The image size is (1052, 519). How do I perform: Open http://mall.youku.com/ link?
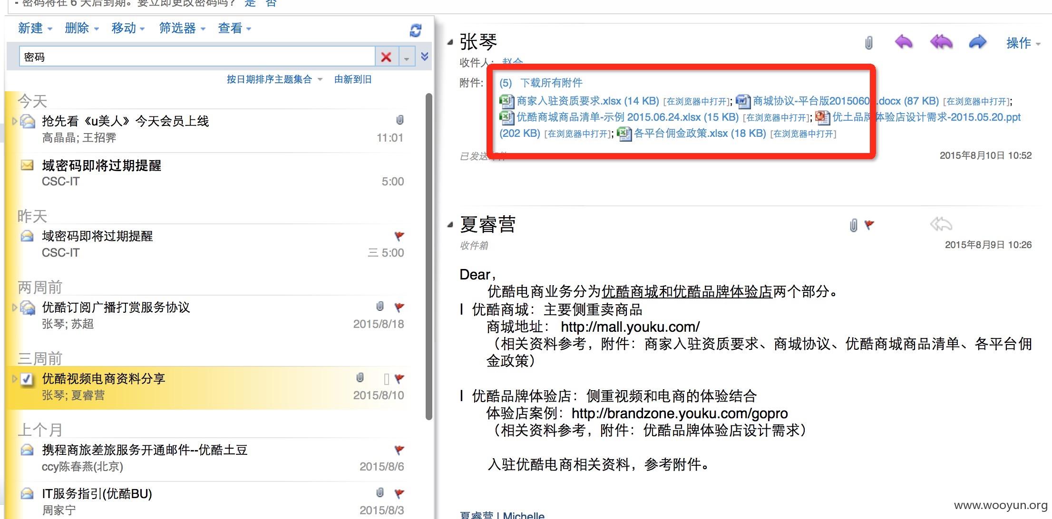tap(630, 327)
